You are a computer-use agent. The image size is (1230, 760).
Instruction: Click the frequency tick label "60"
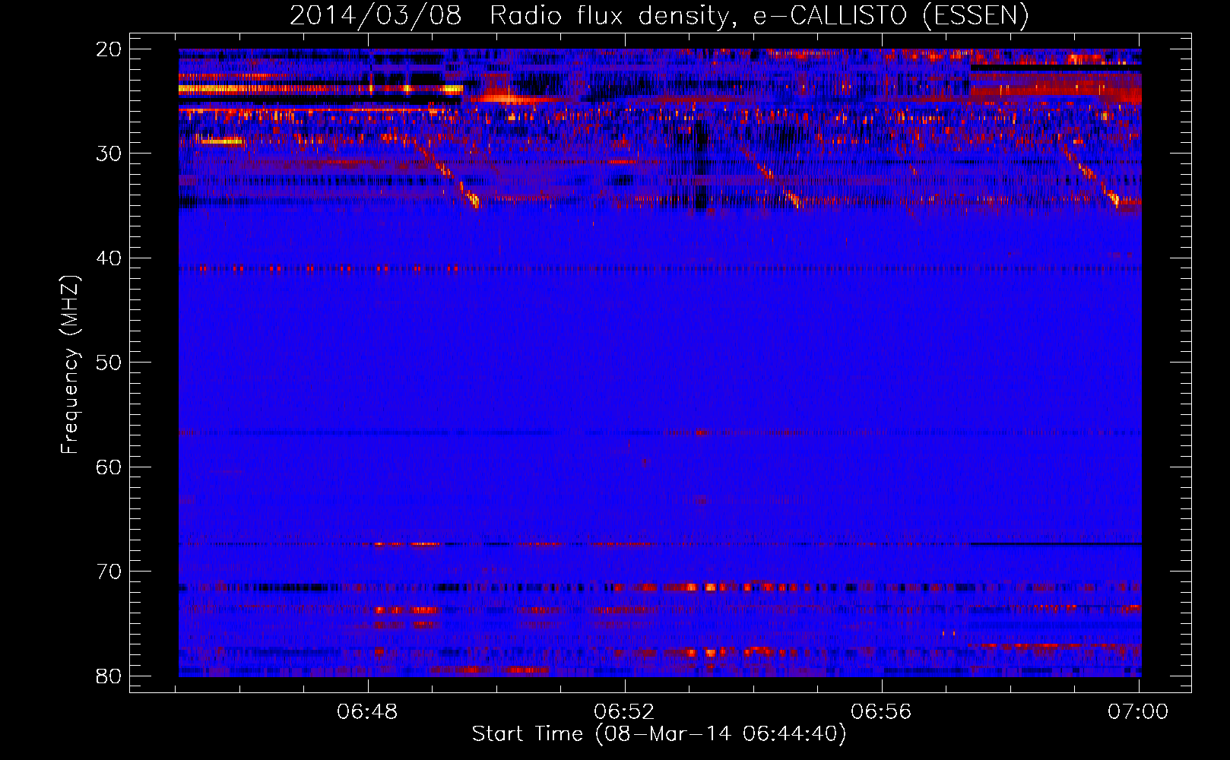pyautogui.click(x=109, y=467)
